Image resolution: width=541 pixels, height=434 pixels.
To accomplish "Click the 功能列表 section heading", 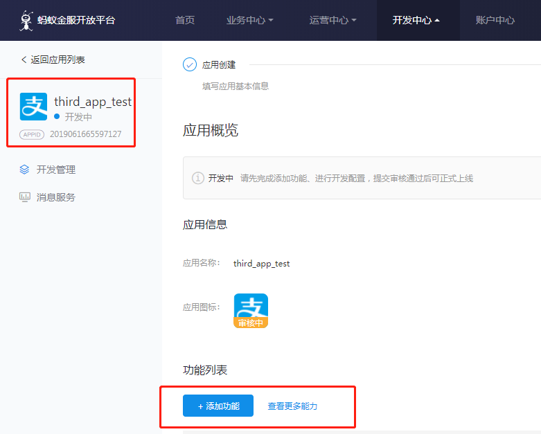I will tap(205, 370).
